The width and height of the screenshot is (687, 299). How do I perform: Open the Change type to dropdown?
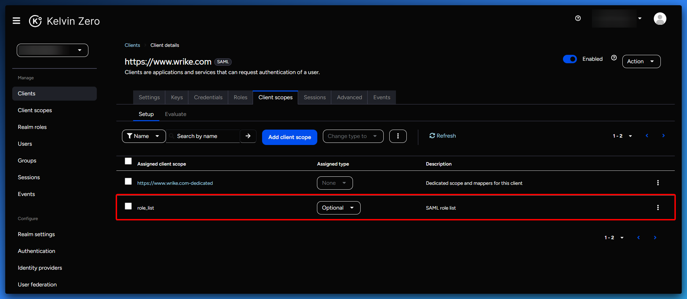(x=353, y=136)
